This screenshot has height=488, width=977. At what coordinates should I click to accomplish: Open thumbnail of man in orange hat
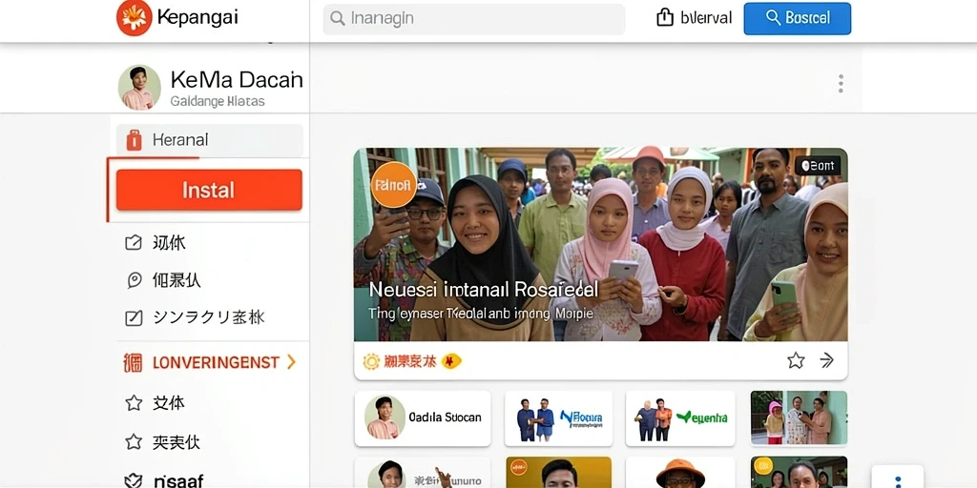tap(679, 473)
